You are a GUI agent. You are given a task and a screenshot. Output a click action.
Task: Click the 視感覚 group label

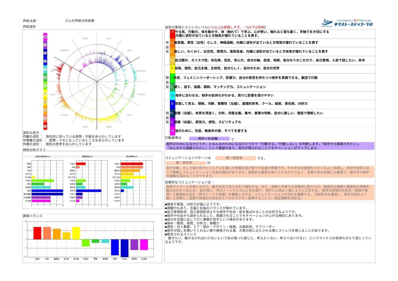click(167, 118)
